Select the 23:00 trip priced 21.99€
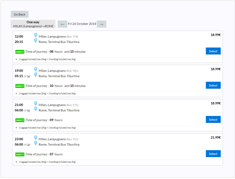Image resolution: width=235 pixels, height=179 pixels. pos(213,154)
